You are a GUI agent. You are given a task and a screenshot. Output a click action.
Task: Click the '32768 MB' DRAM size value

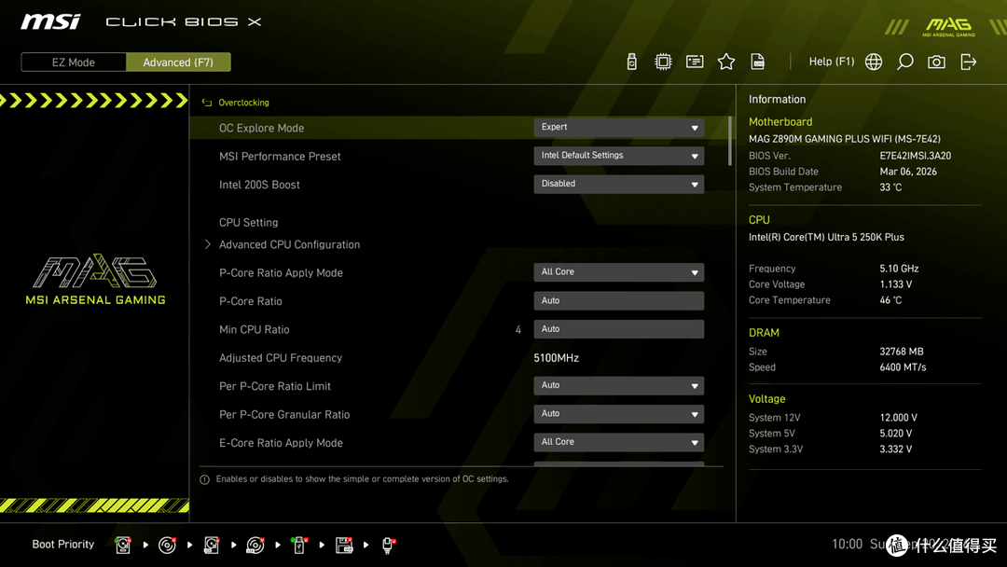click(902, 352)
